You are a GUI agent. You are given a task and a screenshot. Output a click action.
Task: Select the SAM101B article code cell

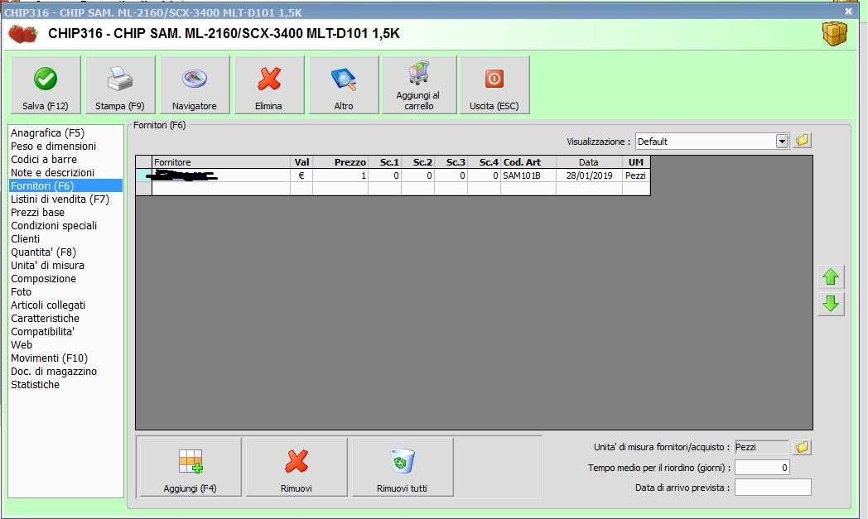tap(528, 175)
